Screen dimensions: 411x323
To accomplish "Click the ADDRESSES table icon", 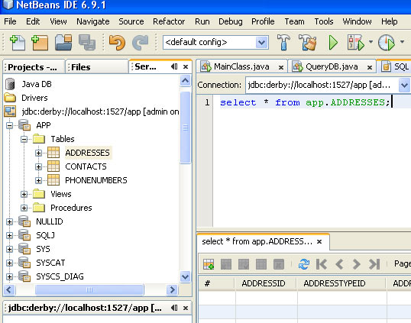I will 53,153.
